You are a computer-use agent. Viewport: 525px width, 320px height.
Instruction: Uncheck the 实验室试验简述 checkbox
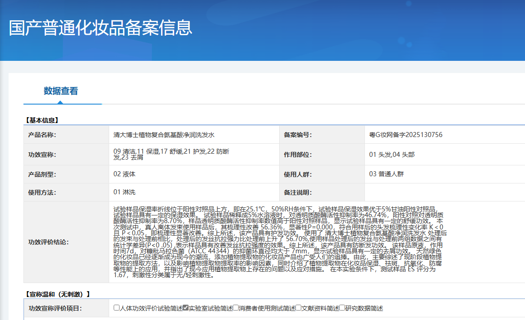185,308
